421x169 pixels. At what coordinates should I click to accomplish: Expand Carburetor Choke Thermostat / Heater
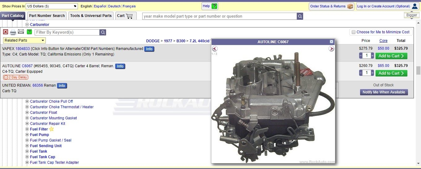tap(27, 107)
